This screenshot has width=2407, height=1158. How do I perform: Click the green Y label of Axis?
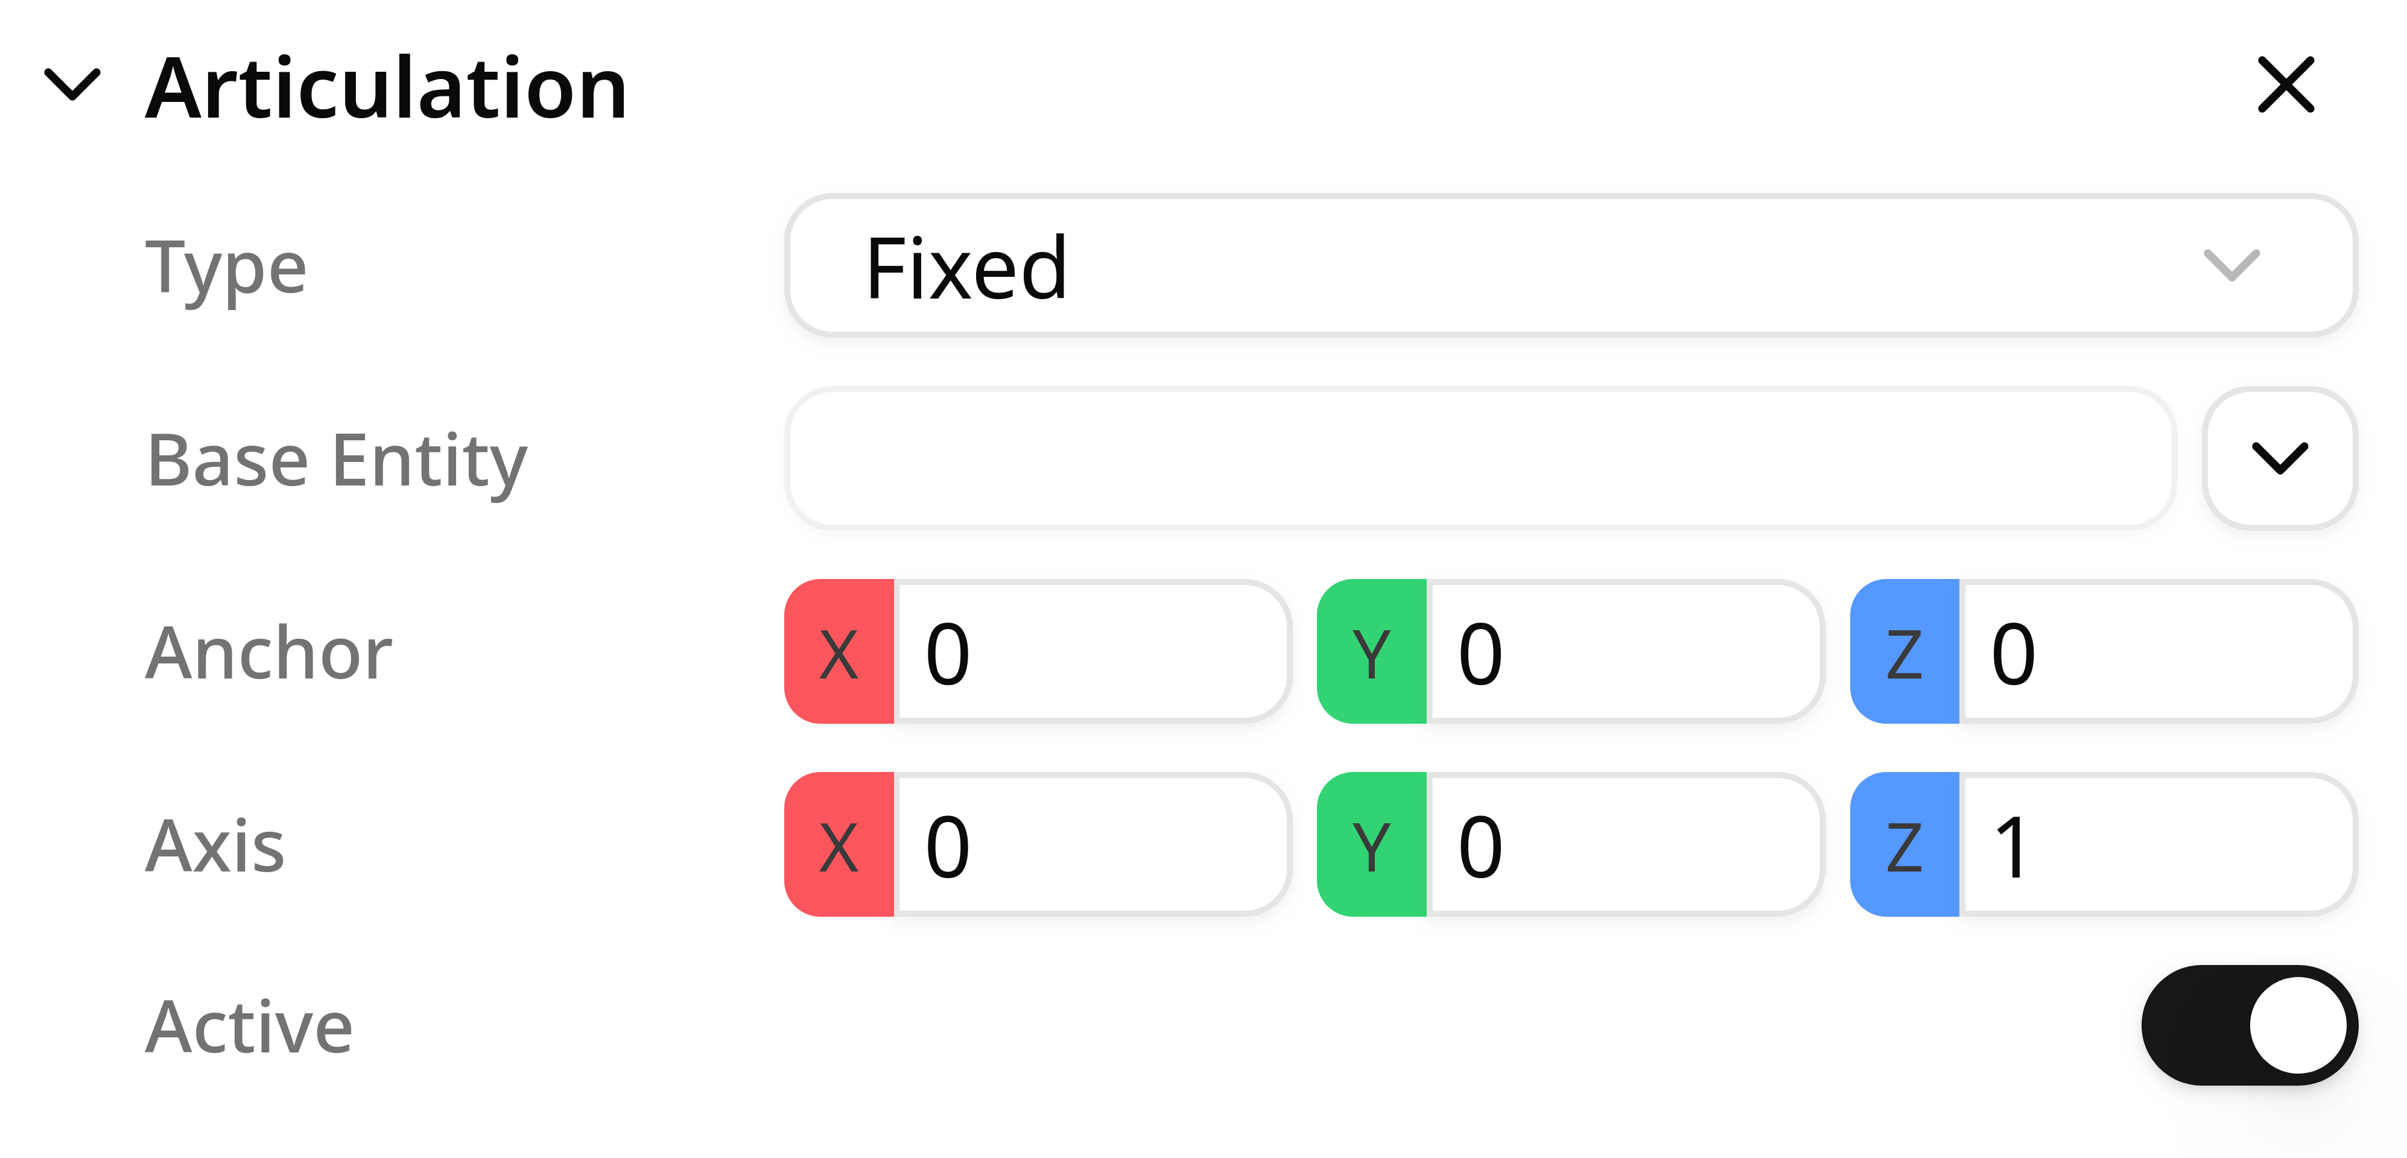point(1372,845)
